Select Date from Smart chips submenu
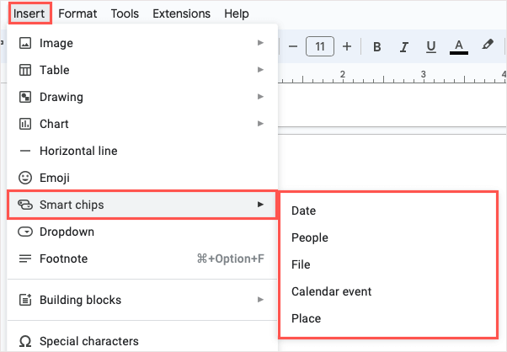The height and width of the screenshot is (352, 507). point(304,211)
